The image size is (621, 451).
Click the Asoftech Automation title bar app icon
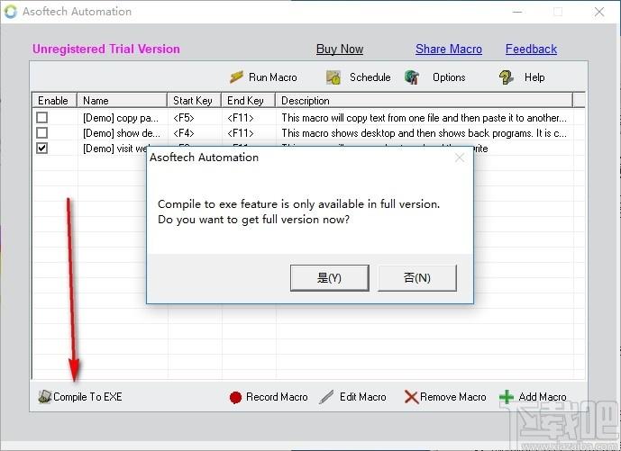(x=11, y=12)
